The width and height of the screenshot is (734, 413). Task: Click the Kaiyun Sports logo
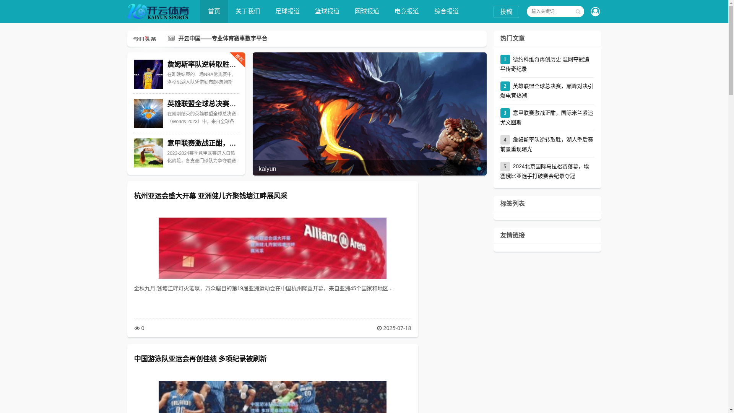coord(158,11)
